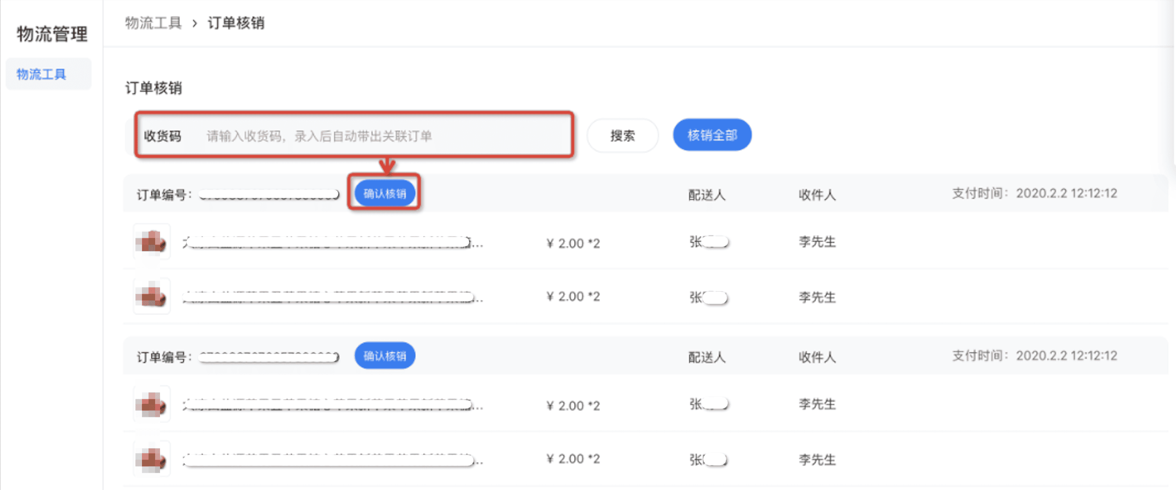The image size is (1176, 490).
Task: Click the last product thumbnail at page bottom
Action: click(151, 458)
